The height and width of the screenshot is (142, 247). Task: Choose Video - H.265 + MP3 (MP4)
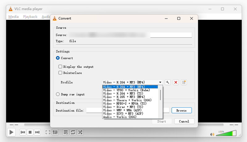[130, 97]
